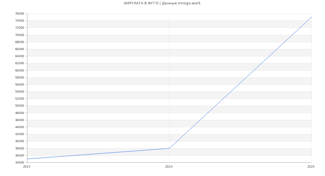Click the 74000 y-axis label

19,21
